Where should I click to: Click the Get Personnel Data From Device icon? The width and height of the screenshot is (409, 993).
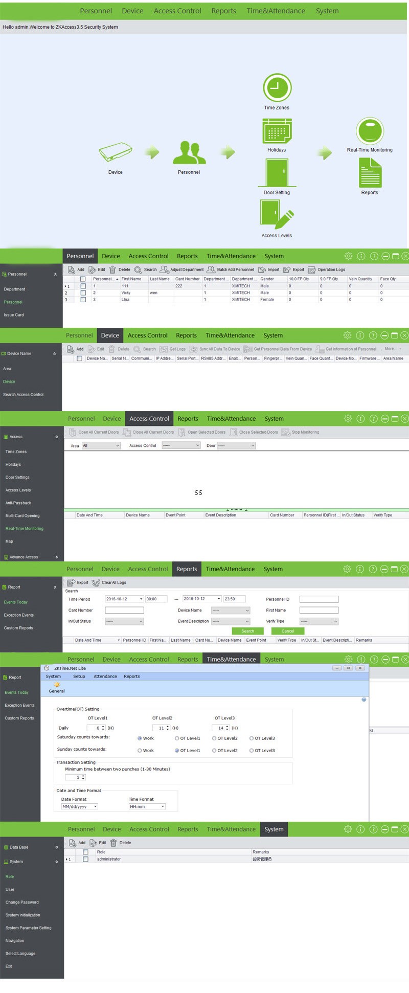click(x=248, y=349)
